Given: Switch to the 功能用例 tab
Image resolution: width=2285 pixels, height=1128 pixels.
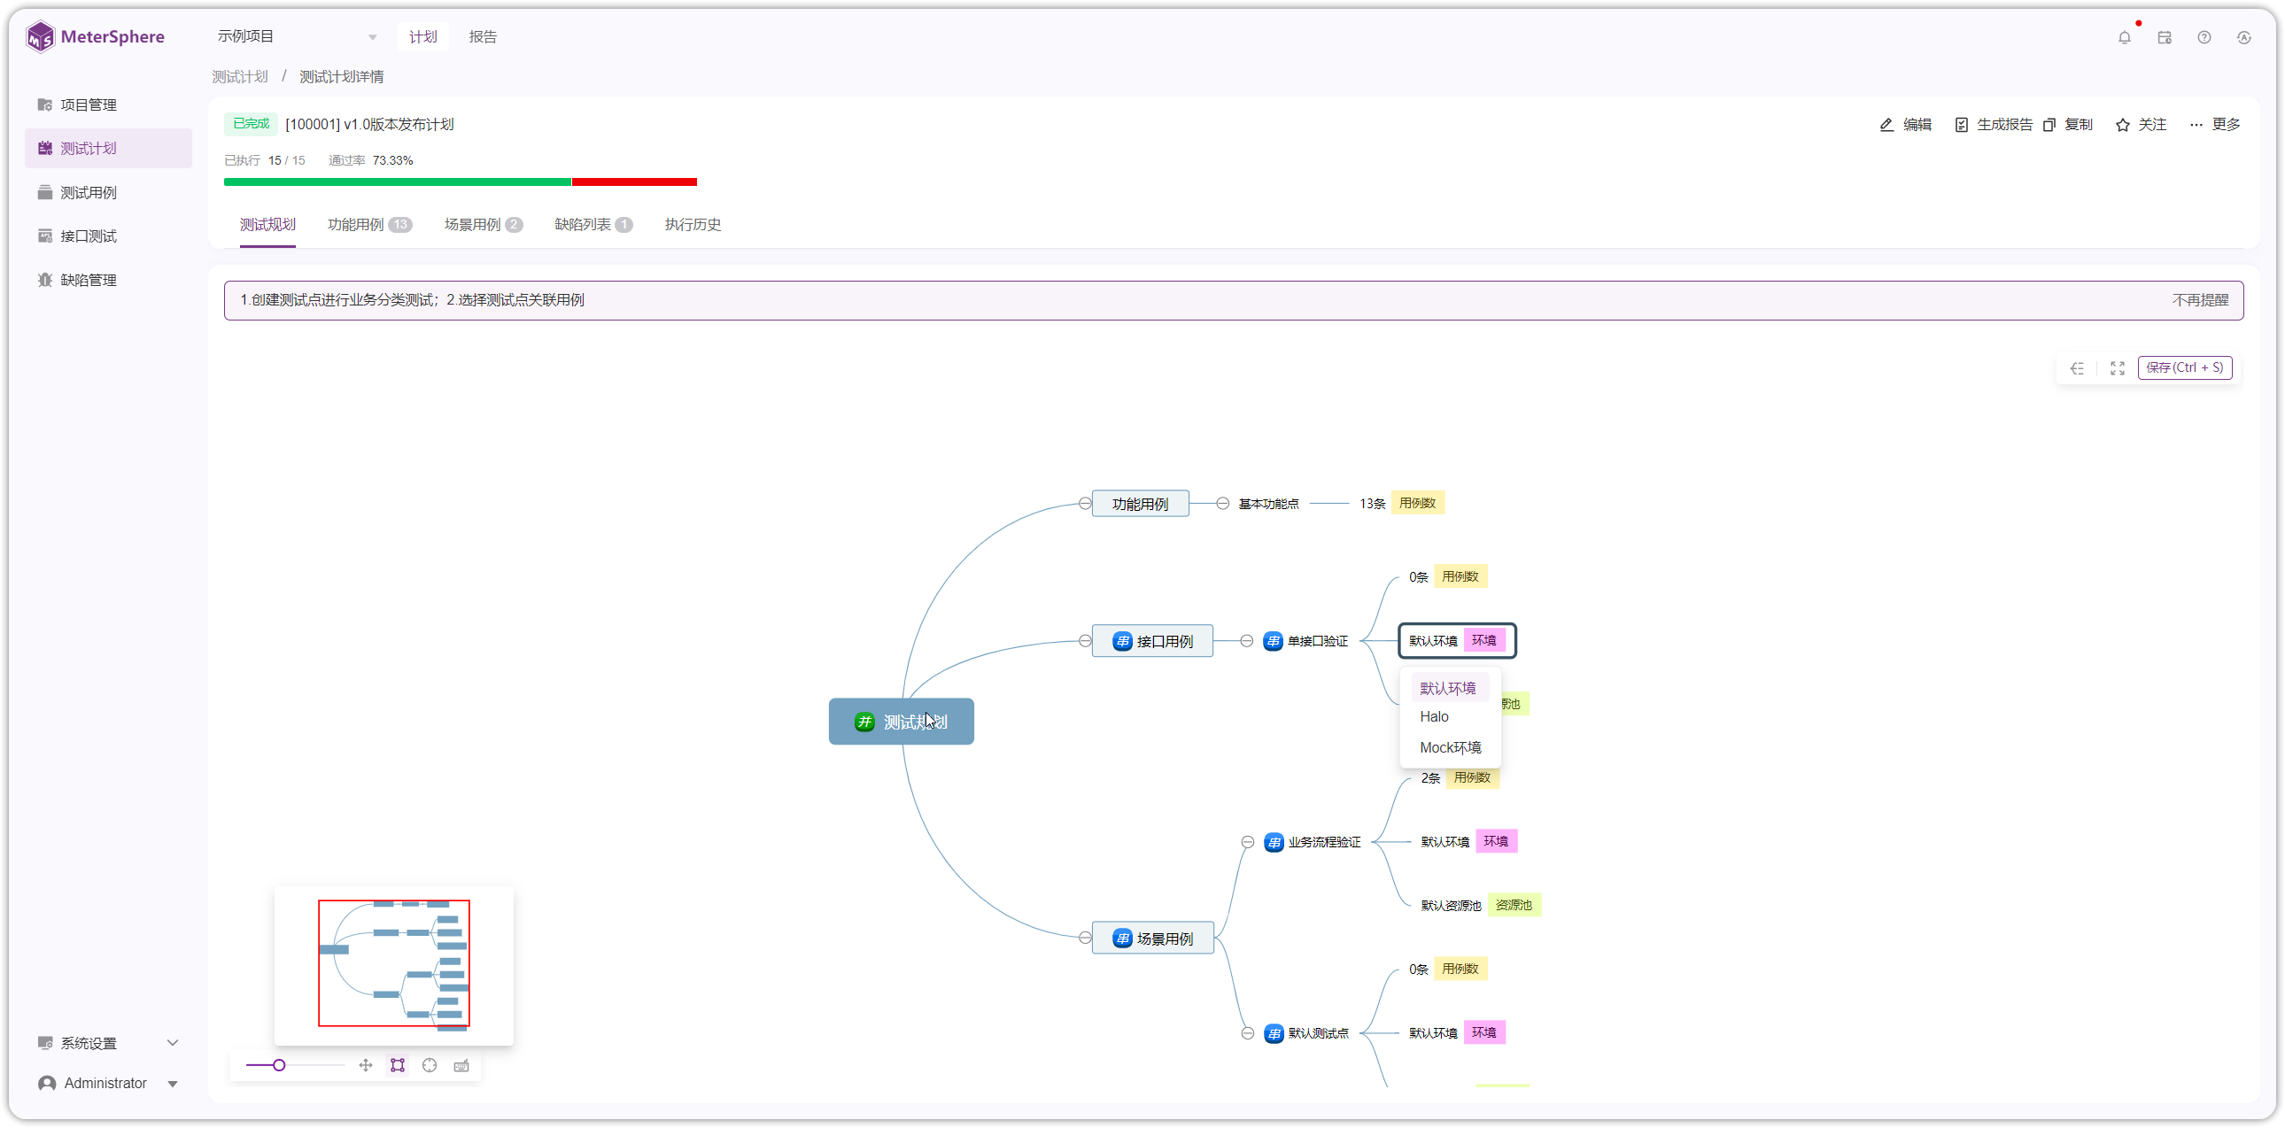Looking at the screenshot, I should [x=369, y=224].
